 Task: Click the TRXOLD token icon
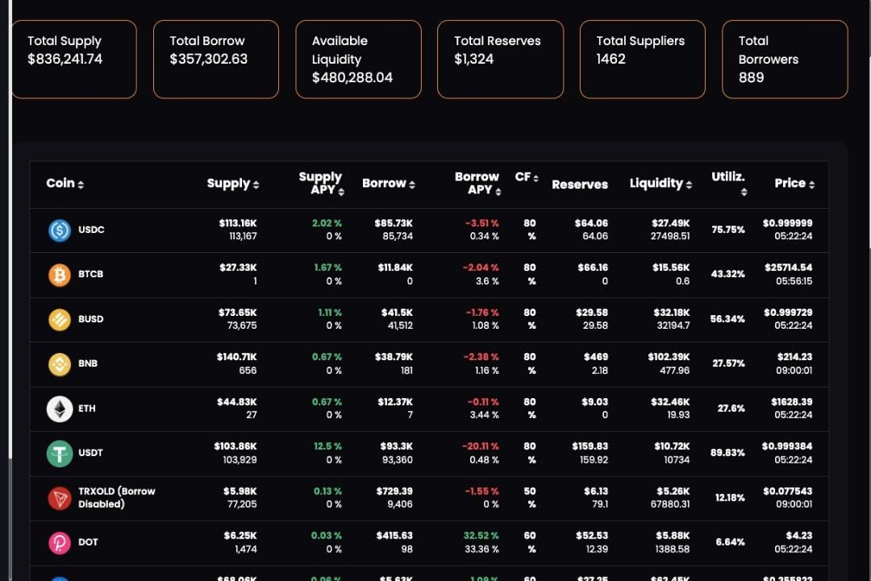58,497
